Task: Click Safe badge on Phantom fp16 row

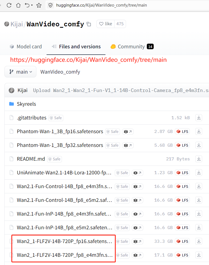Action: tap(113, 132)
